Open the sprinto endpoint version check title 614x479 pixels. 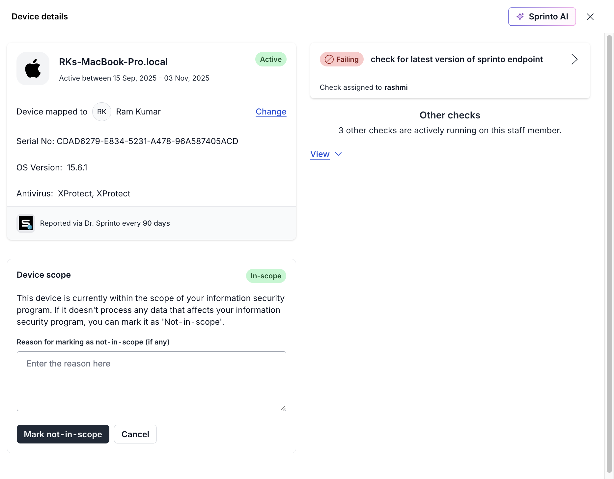point(457,60)
